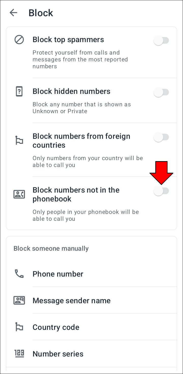Toggle Block numbers from foreign countries

161,137
